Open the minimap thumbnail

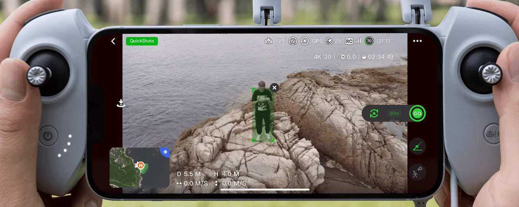139,167
